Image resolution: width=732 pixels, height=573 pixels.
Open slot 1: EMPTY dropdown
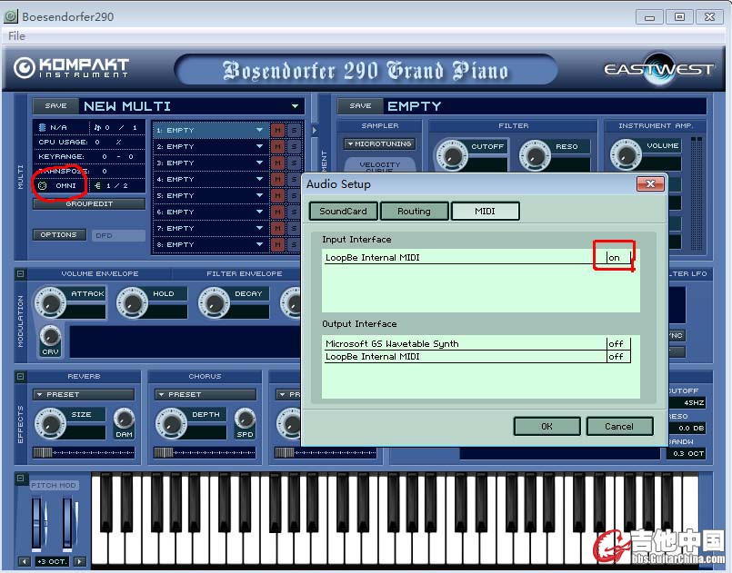click(x=259, y=130)
